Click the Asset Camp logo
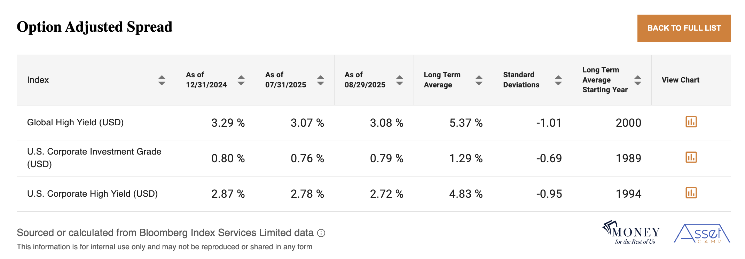Viewport: 745px width, 259px height. pos(702,234)
